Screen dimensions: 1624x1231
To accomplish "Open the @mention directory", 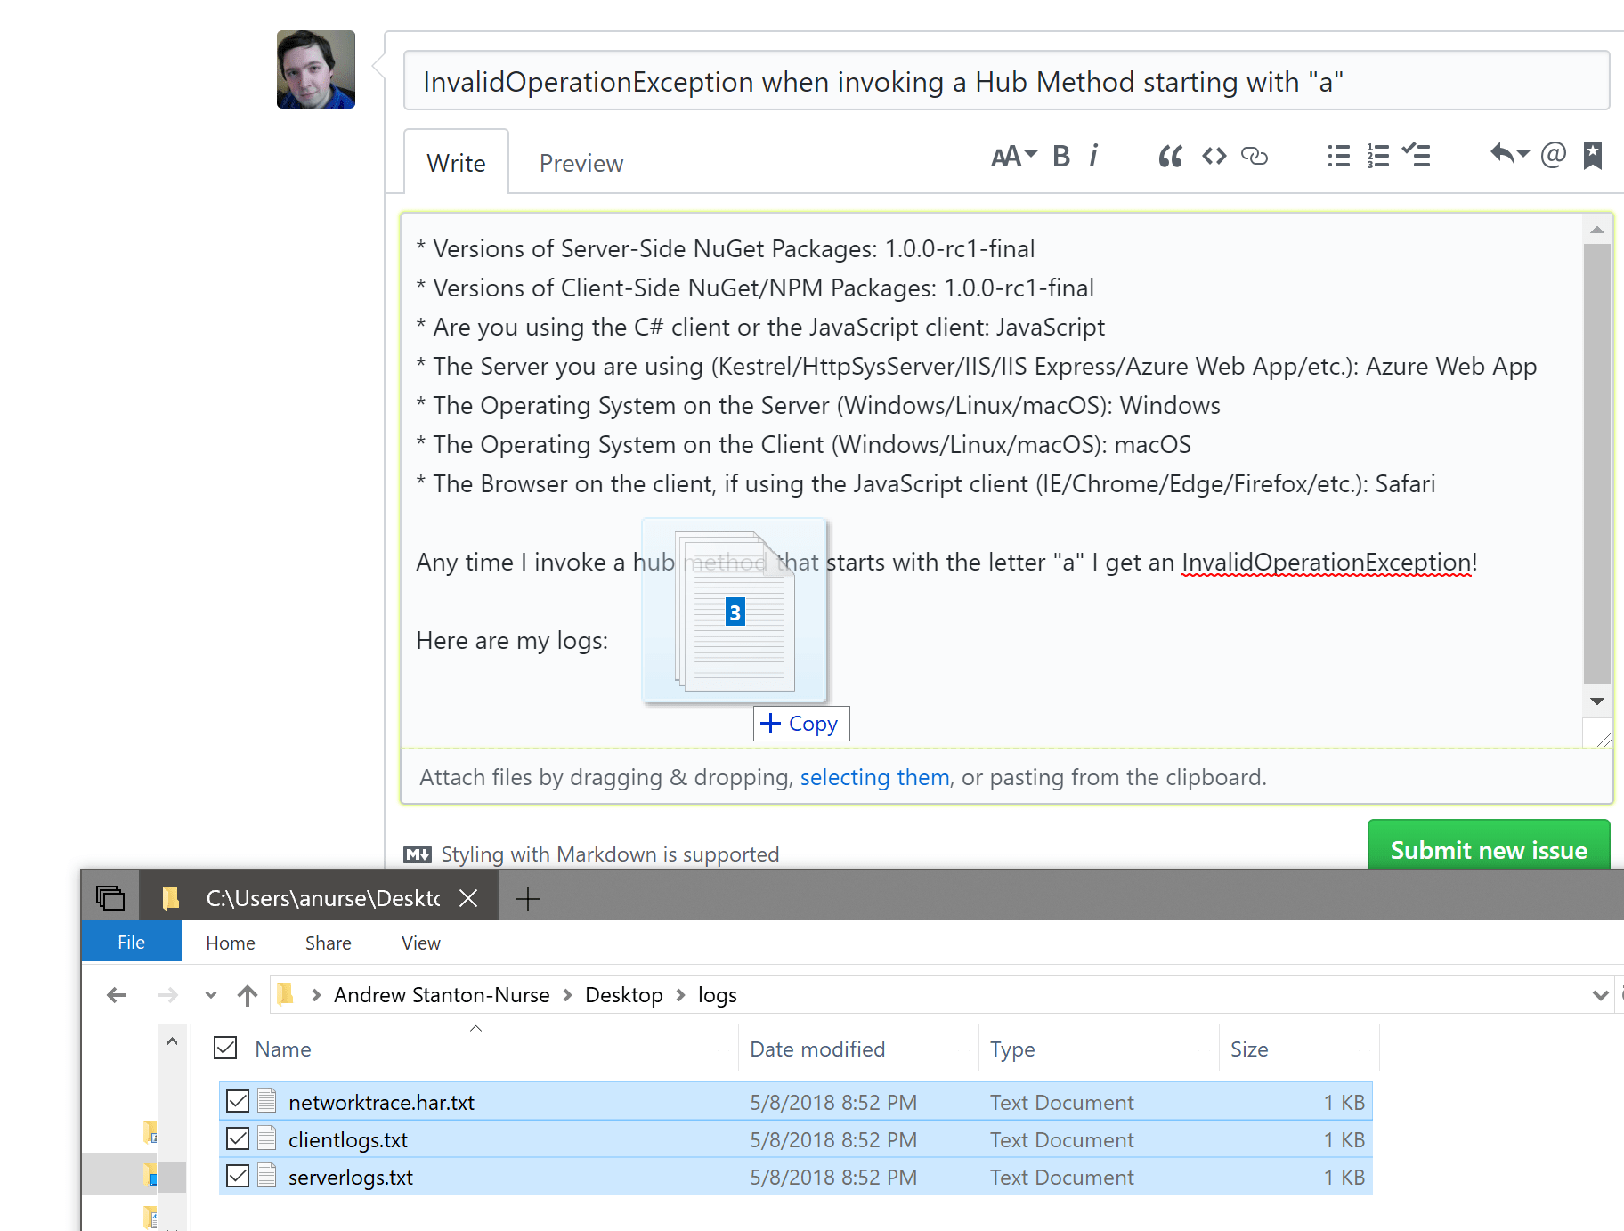I will coord(1553,155).
